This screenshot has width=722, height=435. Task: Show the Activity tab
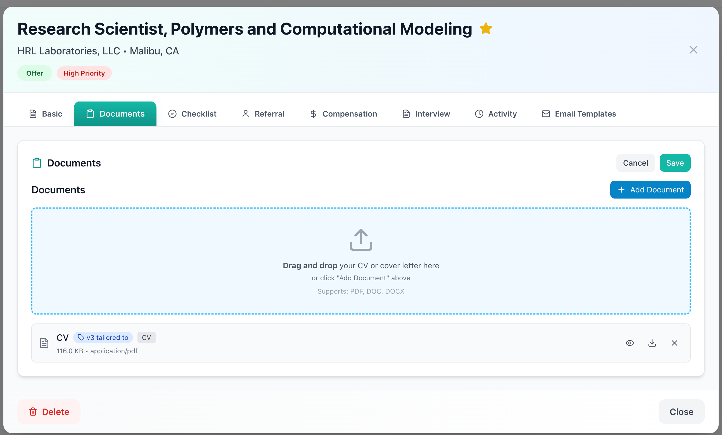click(496, 114)
